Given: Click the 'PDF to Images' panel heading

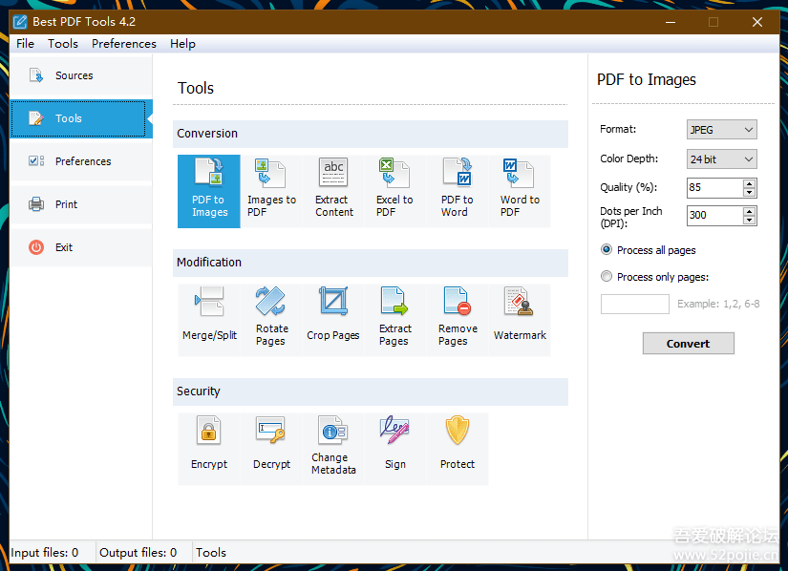Looking at the screenshot, I should coord(647,80).
